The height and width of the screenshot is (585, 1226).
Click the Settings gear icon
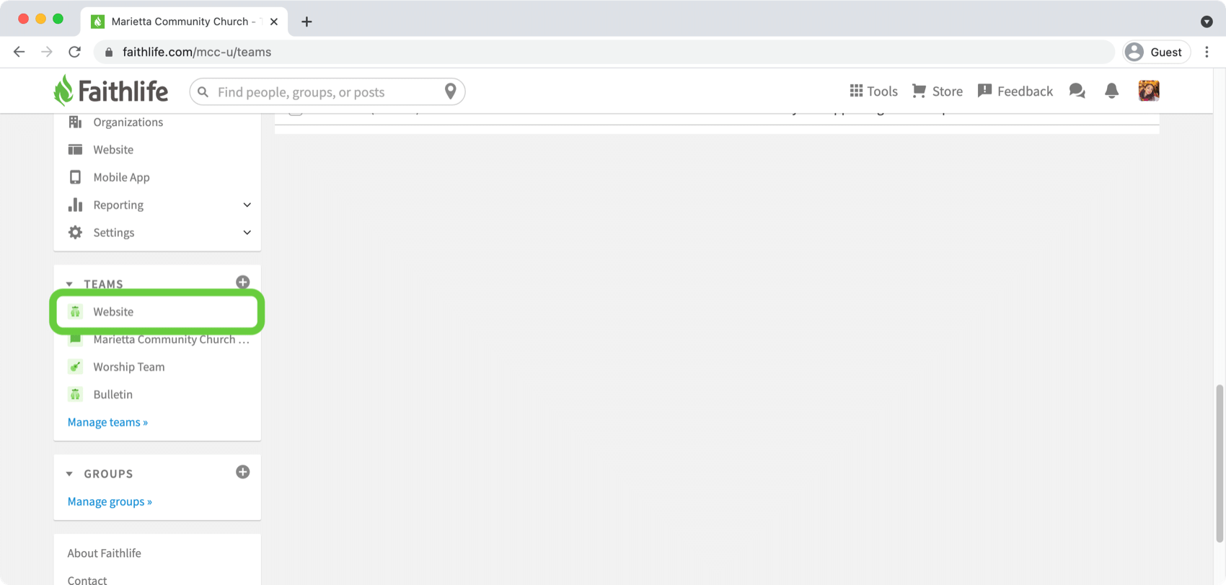(x=75, y=232)
